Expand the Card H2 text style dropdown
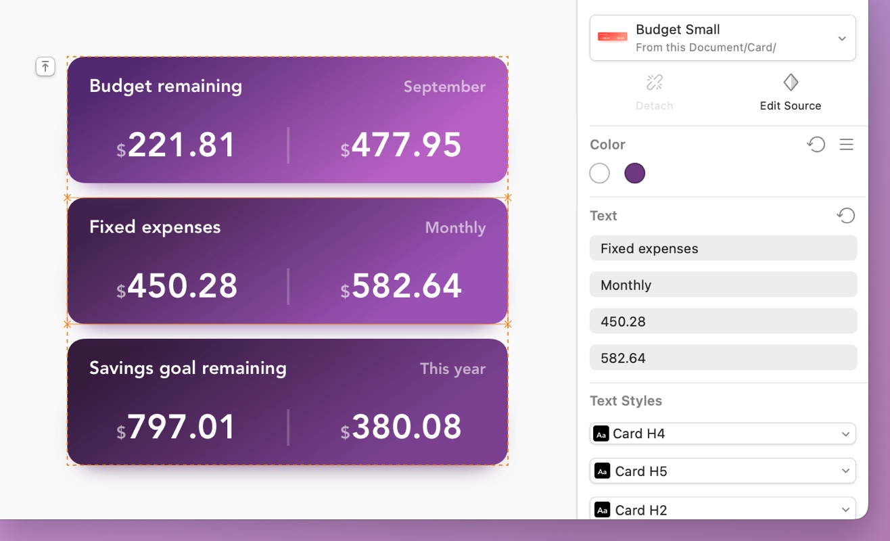Screen dimensions: 890x541 point(845,509)
